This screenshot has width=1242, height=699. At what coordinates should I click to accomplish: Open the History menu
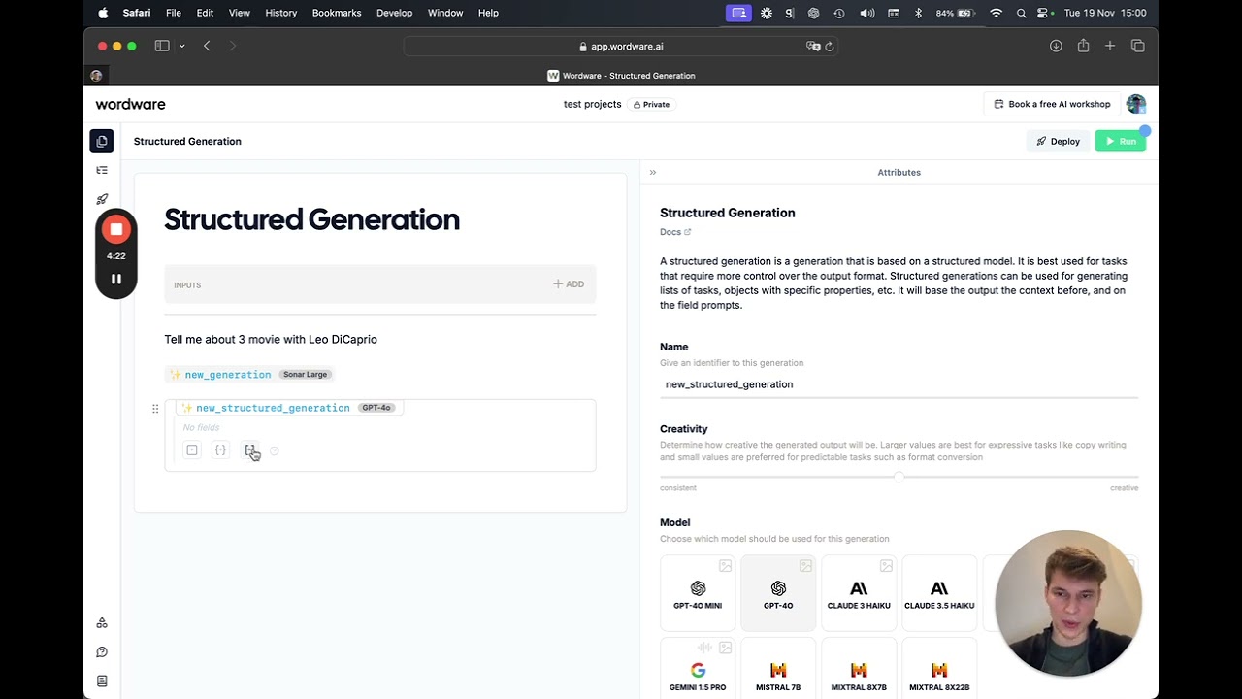281,13
